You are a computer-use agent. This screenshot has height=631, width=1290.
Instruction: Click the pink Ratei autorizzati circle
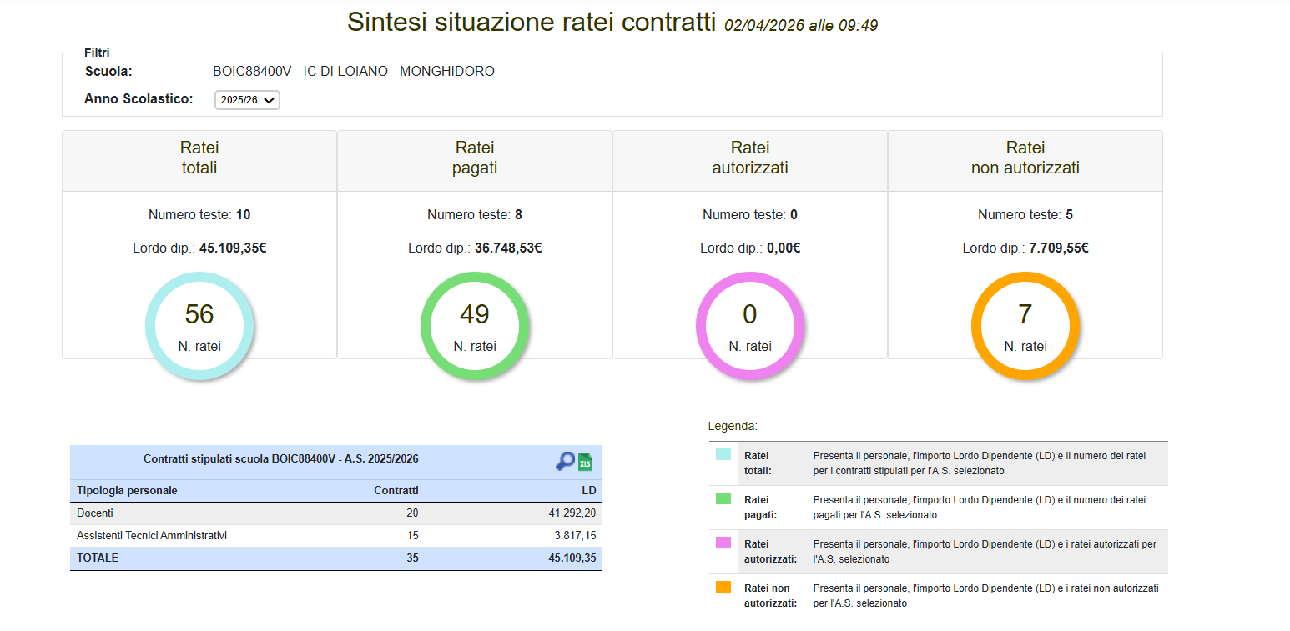pyautogui.click(x=750, y=326)
